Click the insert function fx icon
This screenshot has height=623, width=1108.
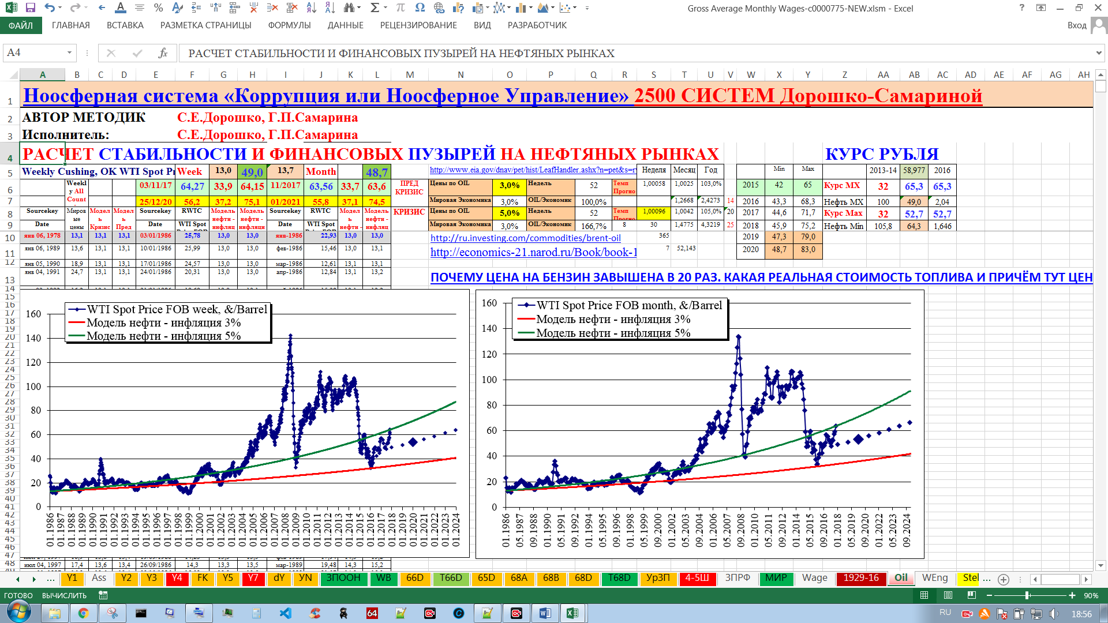(163, 53)
